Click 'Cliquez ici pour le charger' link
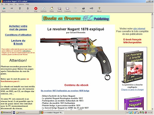The width and height of the screenshot is (154, 115). [x=132, y=90]
